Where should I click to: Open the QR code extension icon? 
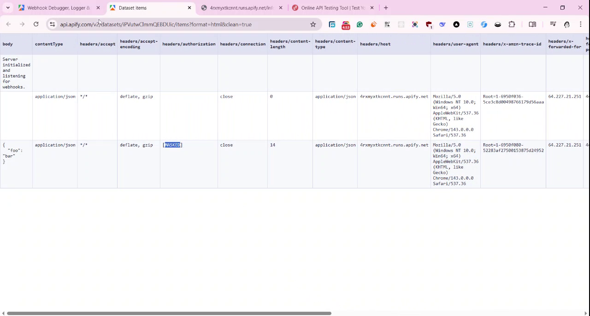tap(387, 24)
